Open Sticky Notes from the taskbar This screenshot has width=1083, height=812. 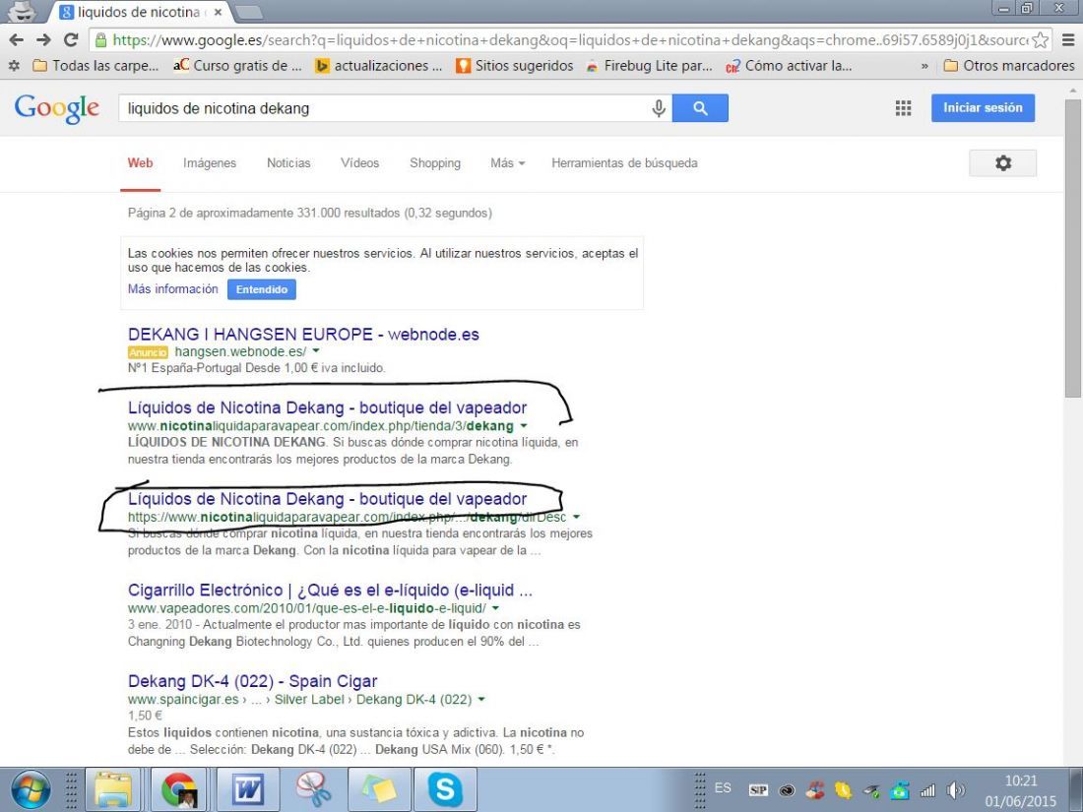point(378,789)
